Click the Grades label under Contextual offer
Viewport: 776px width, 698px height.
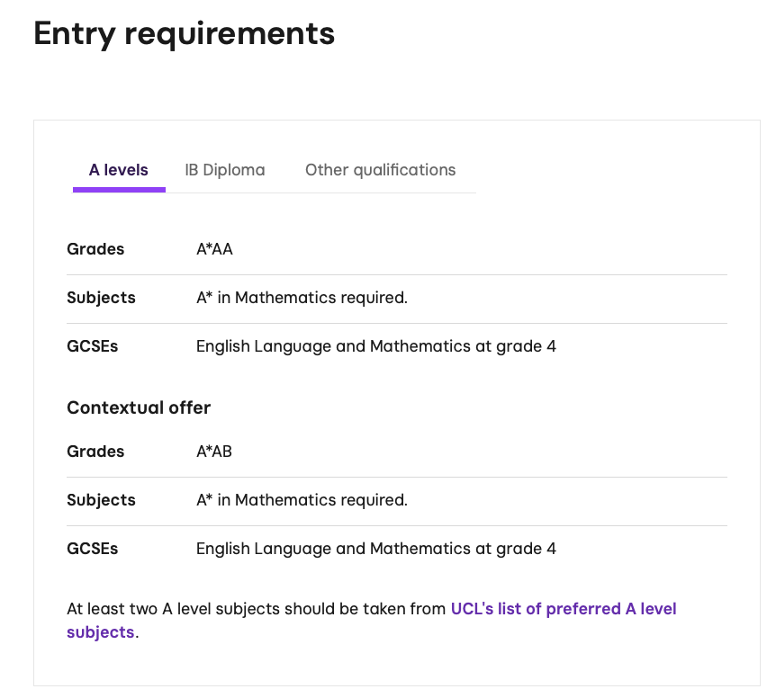point(95,452)
